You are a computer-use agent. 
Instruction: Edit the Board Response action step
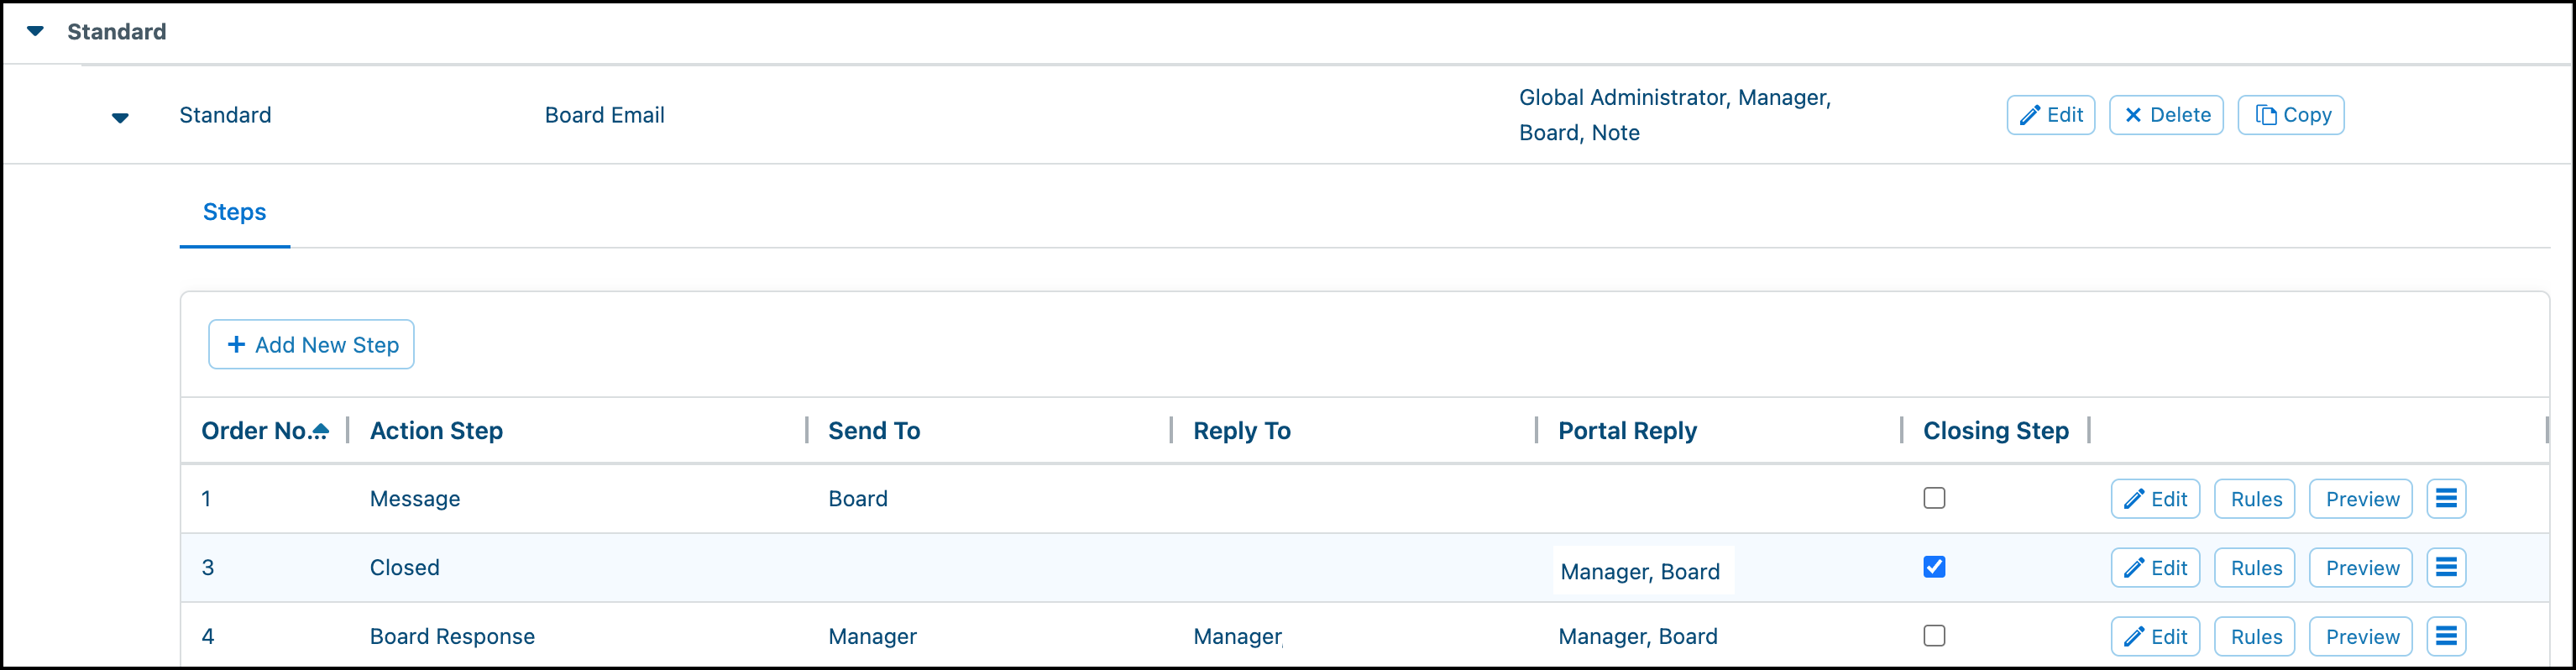[2155, 637]
